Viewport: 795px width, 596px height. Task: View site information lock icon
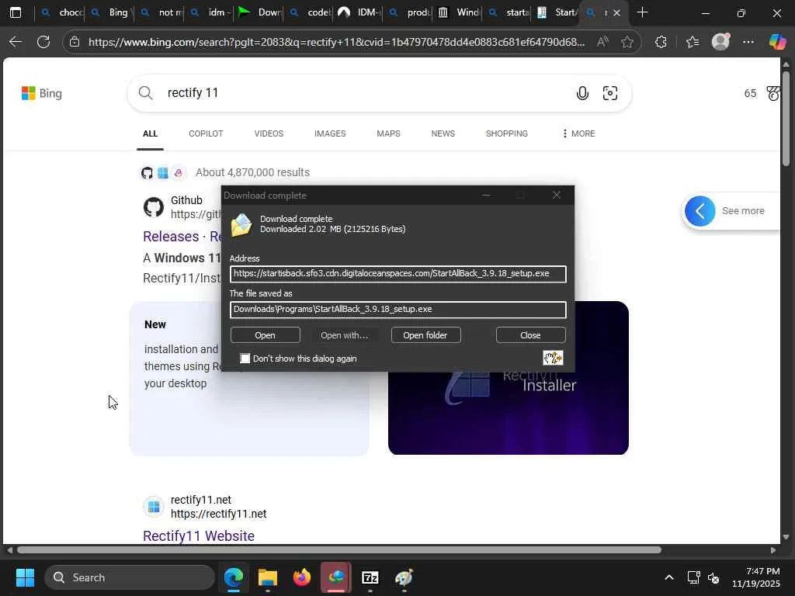pyautogui.click(x=75, y=42)
